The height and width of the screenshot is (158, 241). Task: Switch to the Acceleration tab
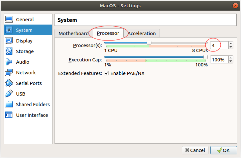click(142, 33)
